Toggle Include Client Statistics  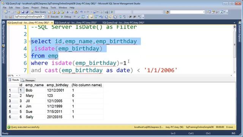click(x=101, y=17)
